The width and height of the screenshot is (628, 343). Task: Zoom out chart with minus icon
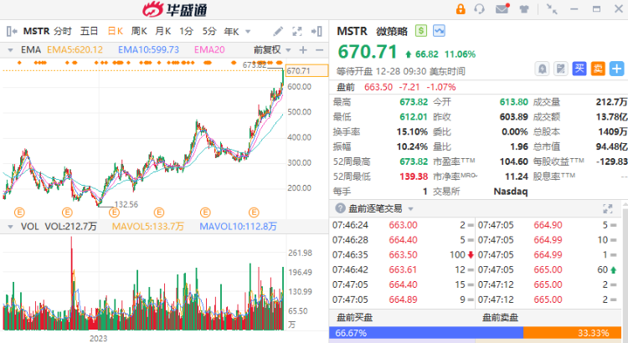[319, 50]
